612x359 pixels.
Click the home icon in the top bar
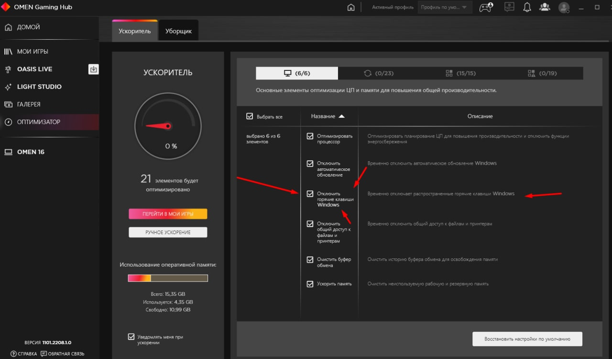pyautogui.click(x=351, y=7)
